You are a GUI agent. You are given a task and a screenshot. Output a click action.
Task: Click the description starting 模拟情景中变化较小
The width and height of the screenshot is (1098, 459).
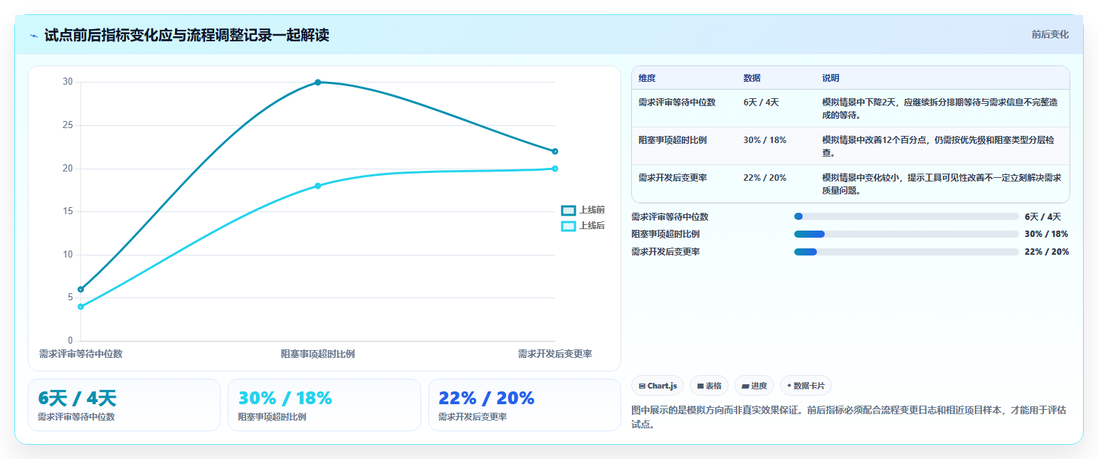(941, 184)
